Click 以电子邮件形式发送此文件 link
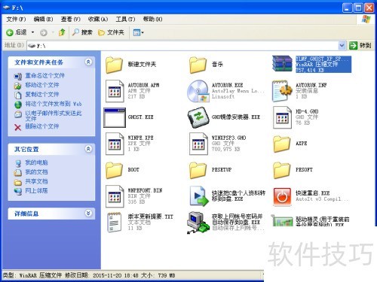This screenshot has width=377, height=282. pyautogui.click(x=54, y=116)
